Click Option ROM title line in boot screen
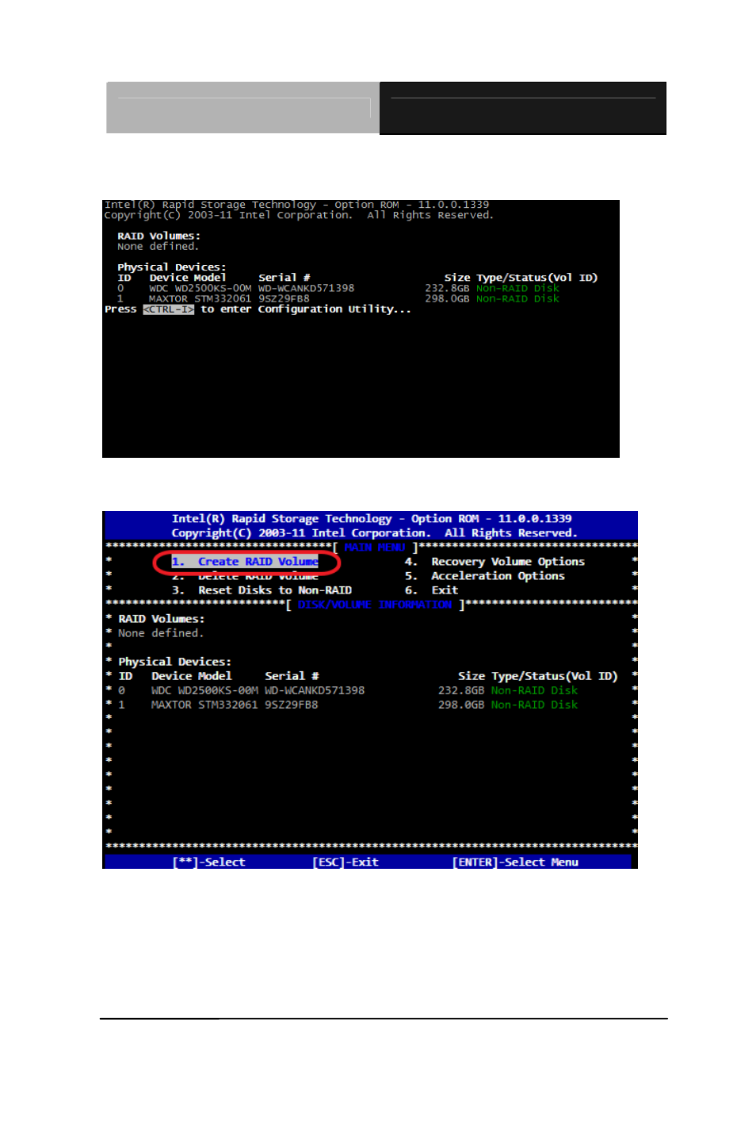756x1137 pixels. [x=296, y=205]
